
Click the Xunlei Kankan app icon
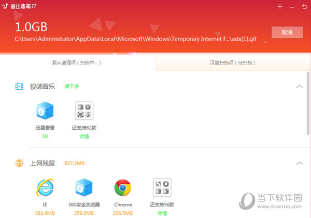click(x=45, y=111)
